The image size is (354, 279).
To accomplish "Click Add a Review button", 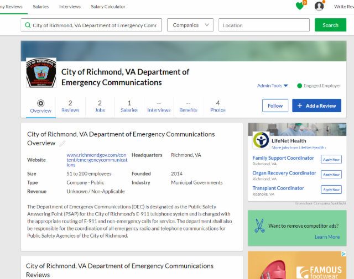I will click(316, 106).
